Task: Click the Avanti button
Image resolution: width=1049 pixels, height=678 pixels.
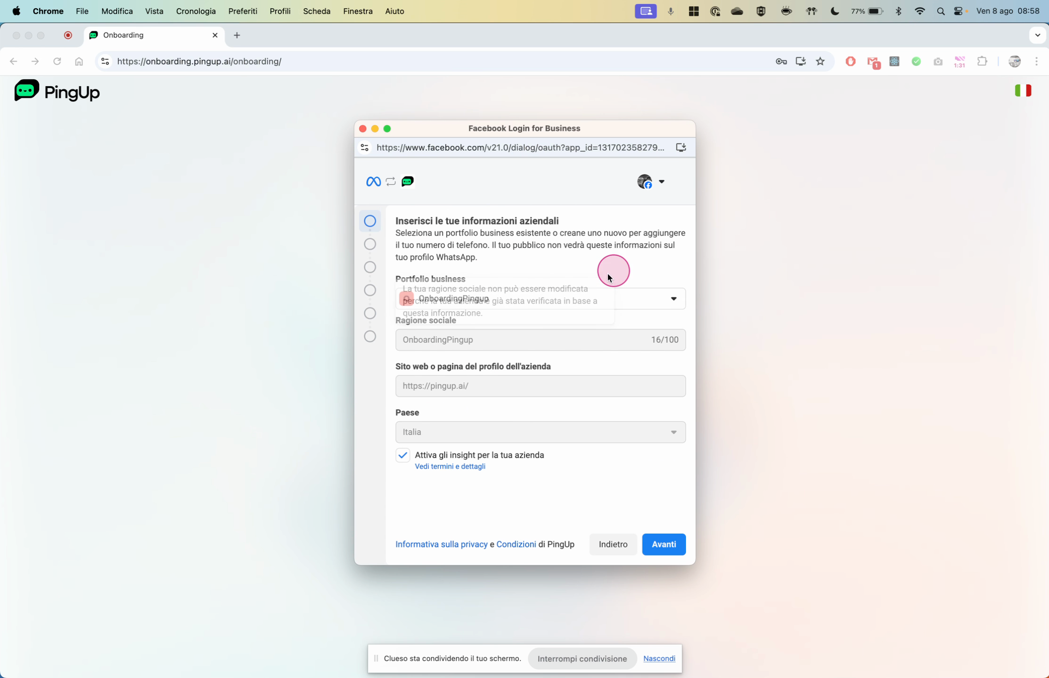Action: (664, 544)
